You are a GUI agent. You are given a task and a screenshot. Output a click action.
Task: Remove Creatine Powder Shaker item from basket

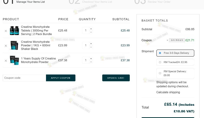[x=6, y=46]
